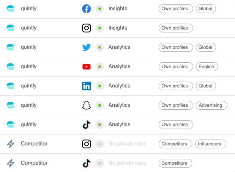Click the green status dot for Facebook Insights
Screen dimensions: 235x172
100,9
